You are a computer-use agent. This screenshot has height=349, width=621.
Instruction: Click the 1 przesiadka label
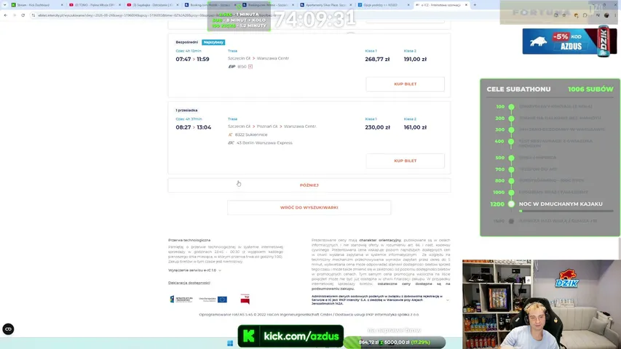coord(186,111)
